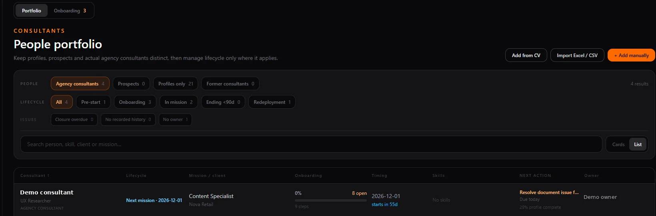Filter lifecycle by Ending <90d
The width and height of the screenshot is (656, 216).
(x=223, y=102)
